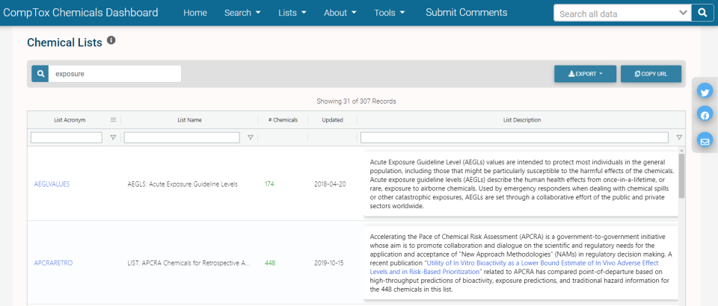Viewport: 718px width, 306px height.
Task: Go to the Home navbar item
Action: 195,13
